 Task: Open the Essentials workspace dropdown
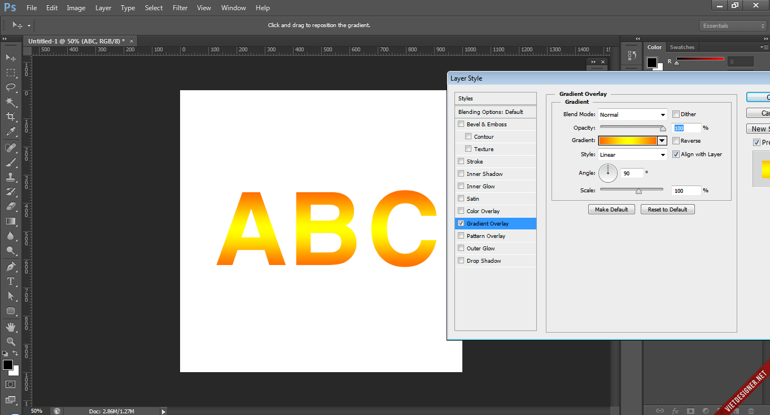click(x=732, y=26)
